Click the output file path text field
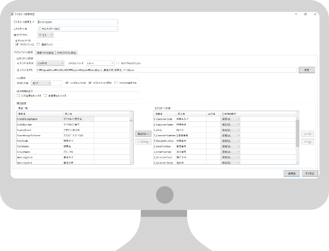329x251 pixels. click(166, 70)
